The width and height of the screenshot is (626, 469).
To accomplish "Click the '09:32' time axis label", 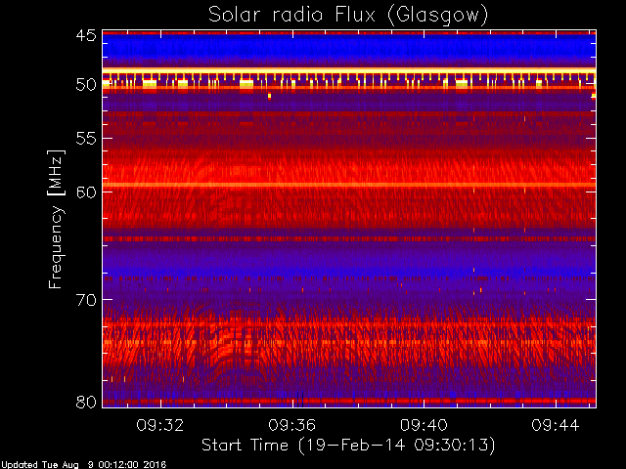I will pyautogui.click(x=160, y=425).
